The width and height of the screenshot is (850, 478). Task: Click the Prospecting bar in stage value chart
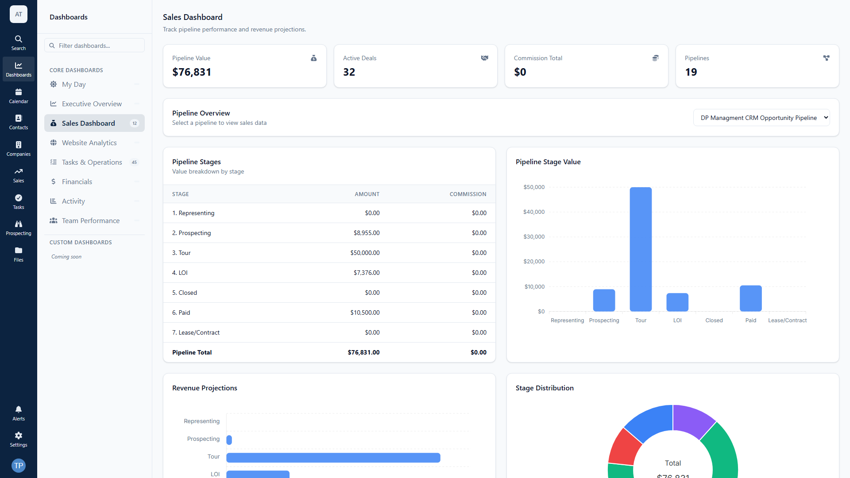[604, 301]
